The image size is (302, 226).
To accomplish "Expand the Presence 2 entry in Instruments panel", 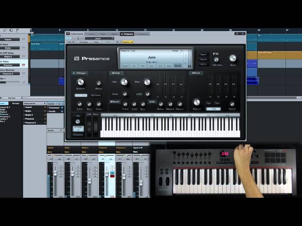I will click(24, 122).
